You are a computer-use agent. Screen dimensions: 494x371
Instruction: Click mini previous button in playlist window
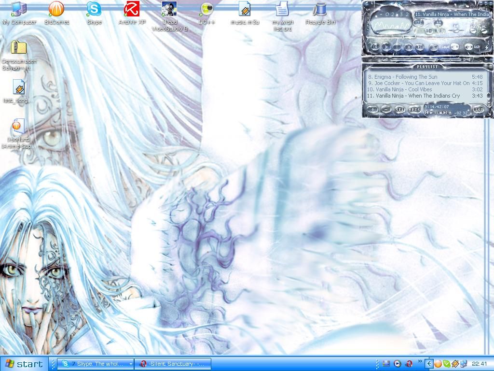[427, 113]
